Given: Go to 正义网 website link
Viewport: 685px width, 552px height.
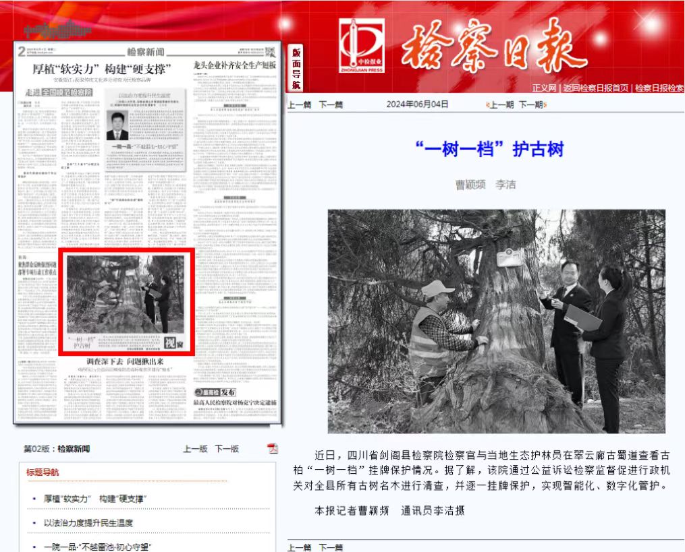Looking at the screenshot, I should pyautogui.click(x=545, y=88).
